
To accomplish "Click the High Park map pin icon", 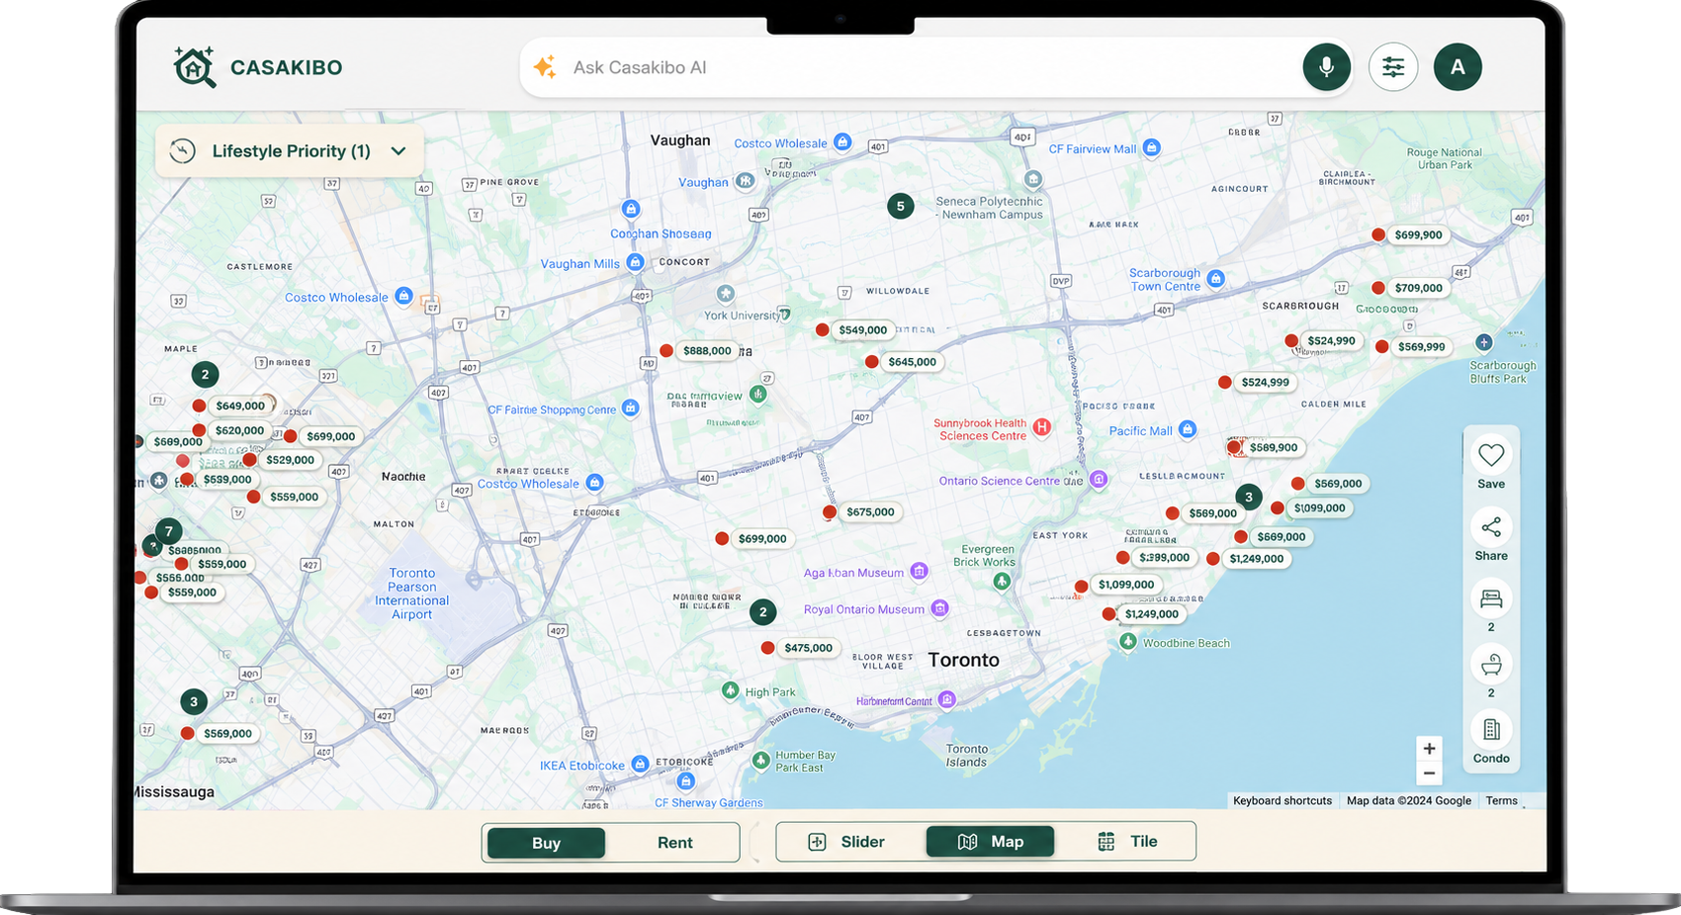I will coord(730,690).
